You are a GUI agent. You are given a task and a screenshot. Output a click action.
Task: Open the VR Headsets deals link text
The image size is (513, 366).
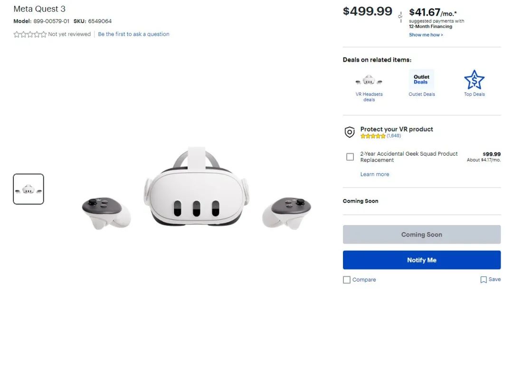coord(369,97)
